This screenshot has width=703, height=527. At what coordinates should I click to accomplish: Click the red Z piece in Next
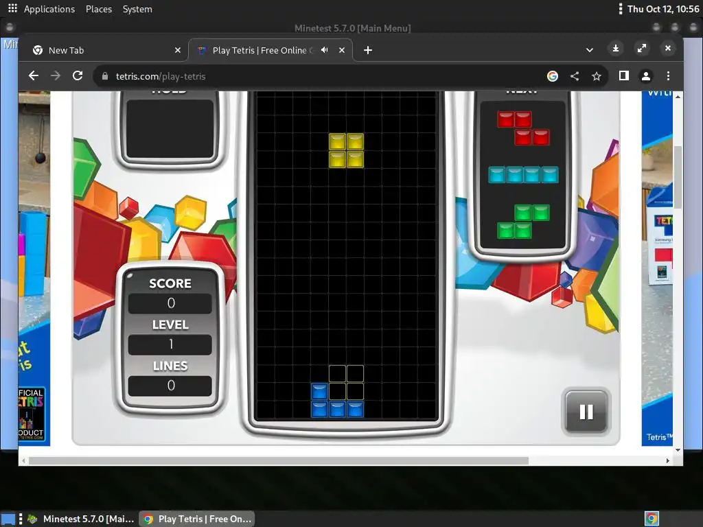click(523, 128)
